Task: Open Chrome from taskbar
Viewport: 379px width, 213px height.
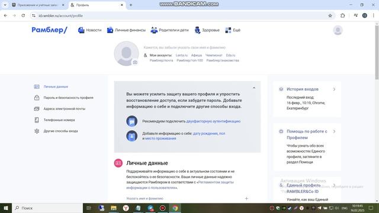Action: pos(175,208)
